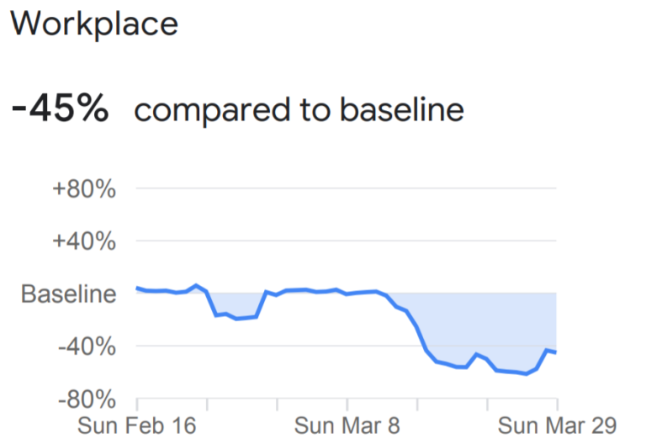Click the -40% y-axis label

(85, 346)
